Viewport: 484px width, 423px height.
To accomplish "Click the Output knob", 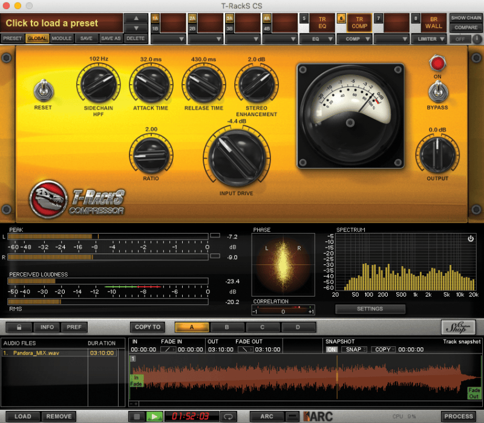I will click(437, 154).
